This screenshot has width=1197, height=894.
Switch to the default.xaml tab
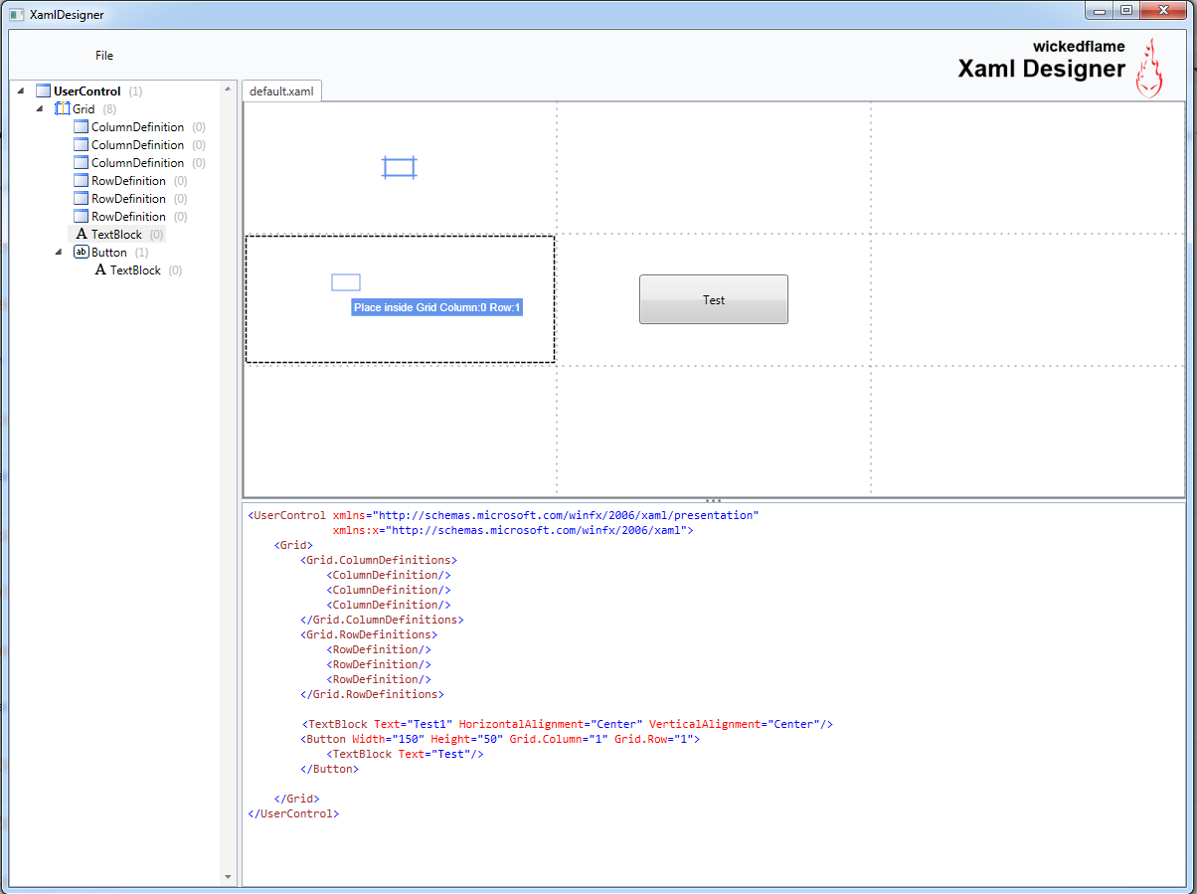tap(281, 89)
